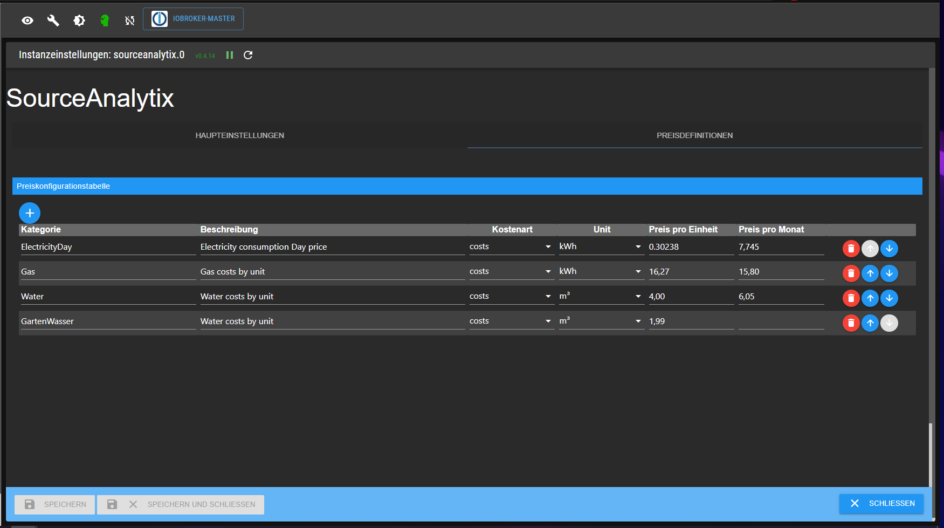Screen dimensions: 944x528
Task: Open the wrench settings icon
Action: pos(53,20)
